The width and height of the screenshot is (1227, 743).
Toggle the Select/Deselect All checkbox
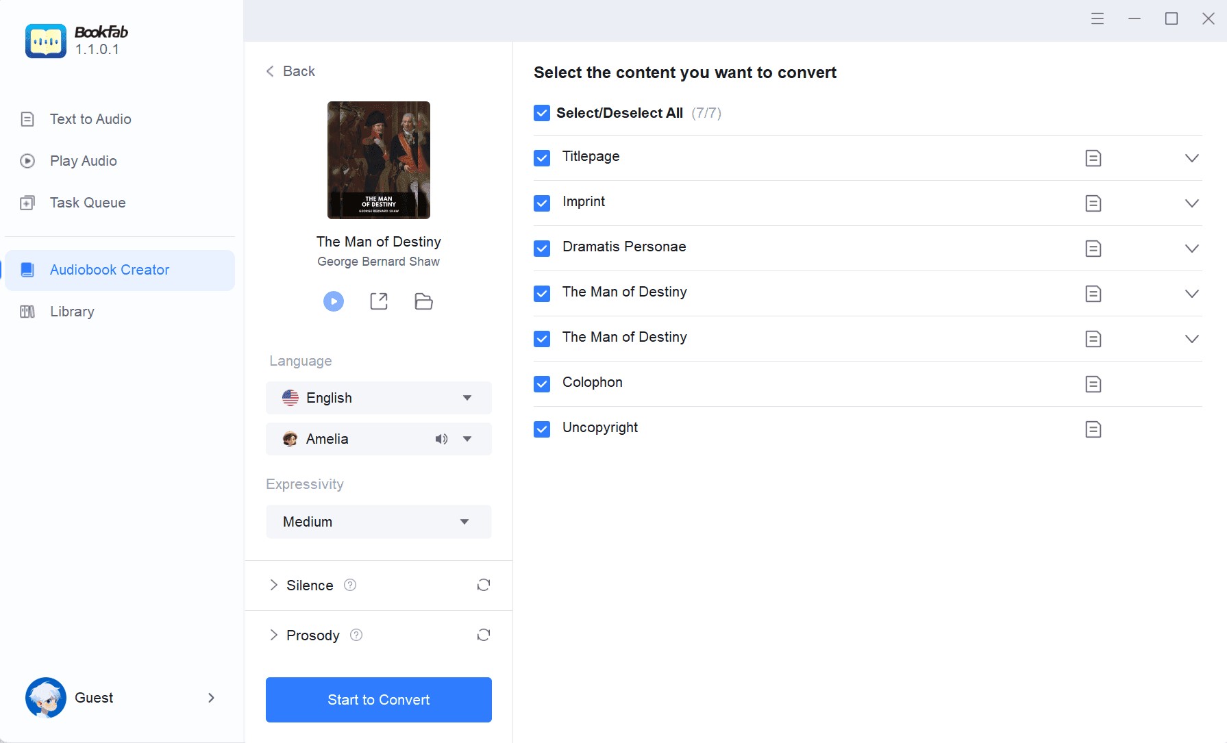[542, 113]
